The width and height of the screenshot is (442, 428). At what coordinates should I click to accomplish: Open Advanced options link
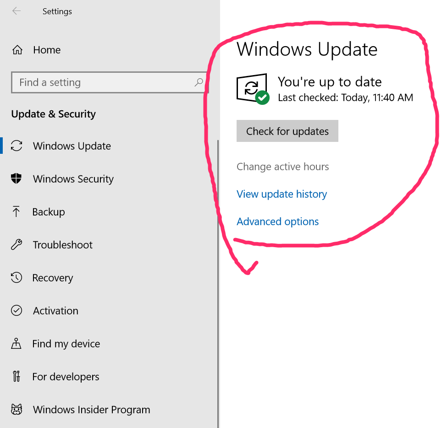[278, 222]
